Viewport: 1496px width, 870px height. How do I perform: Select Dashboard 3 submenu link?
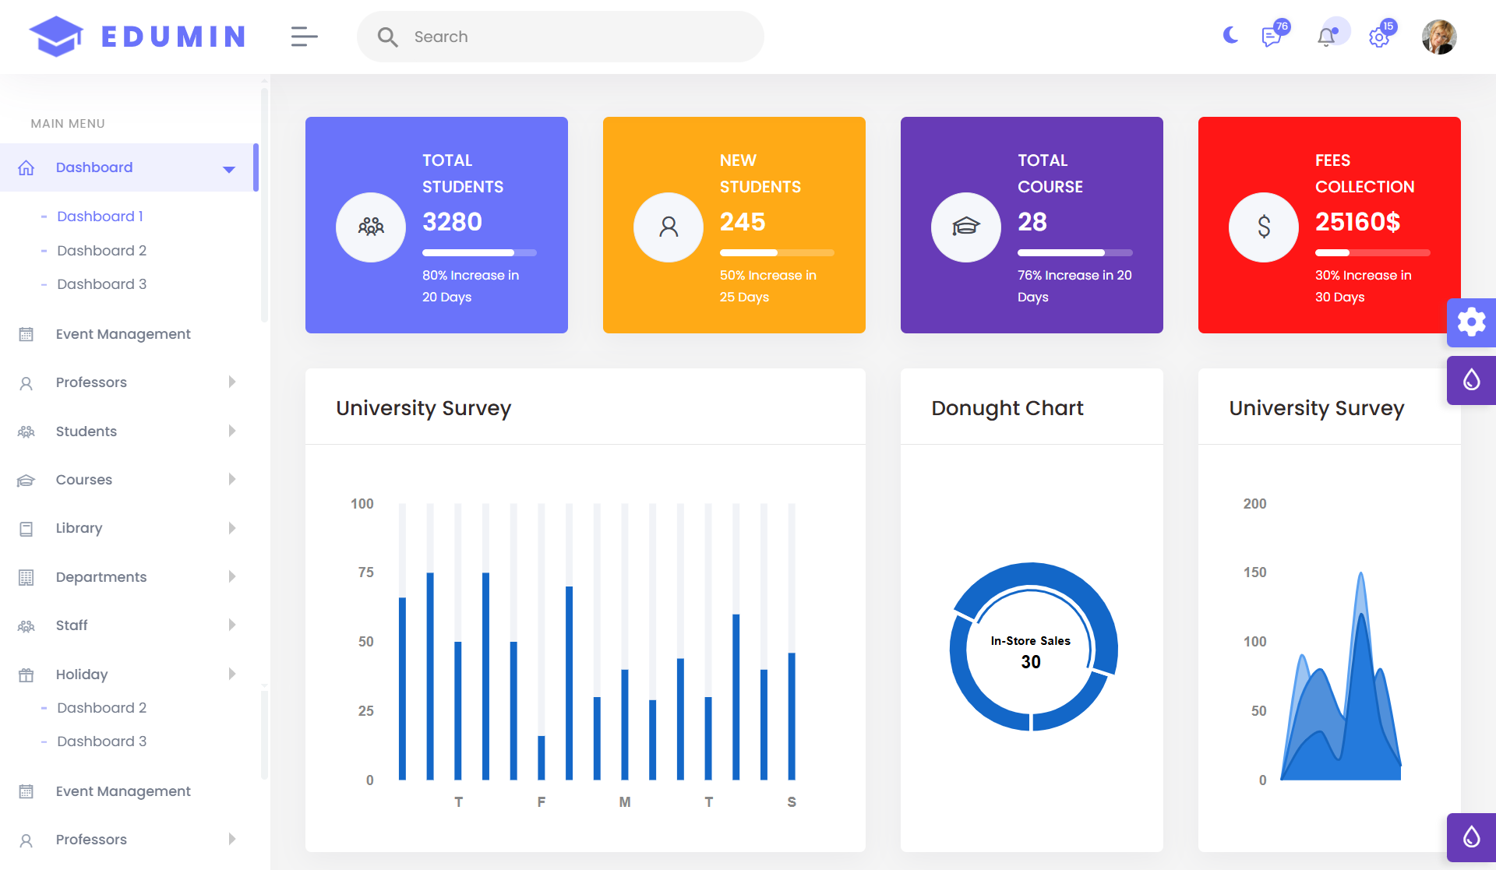click(101, 284)
